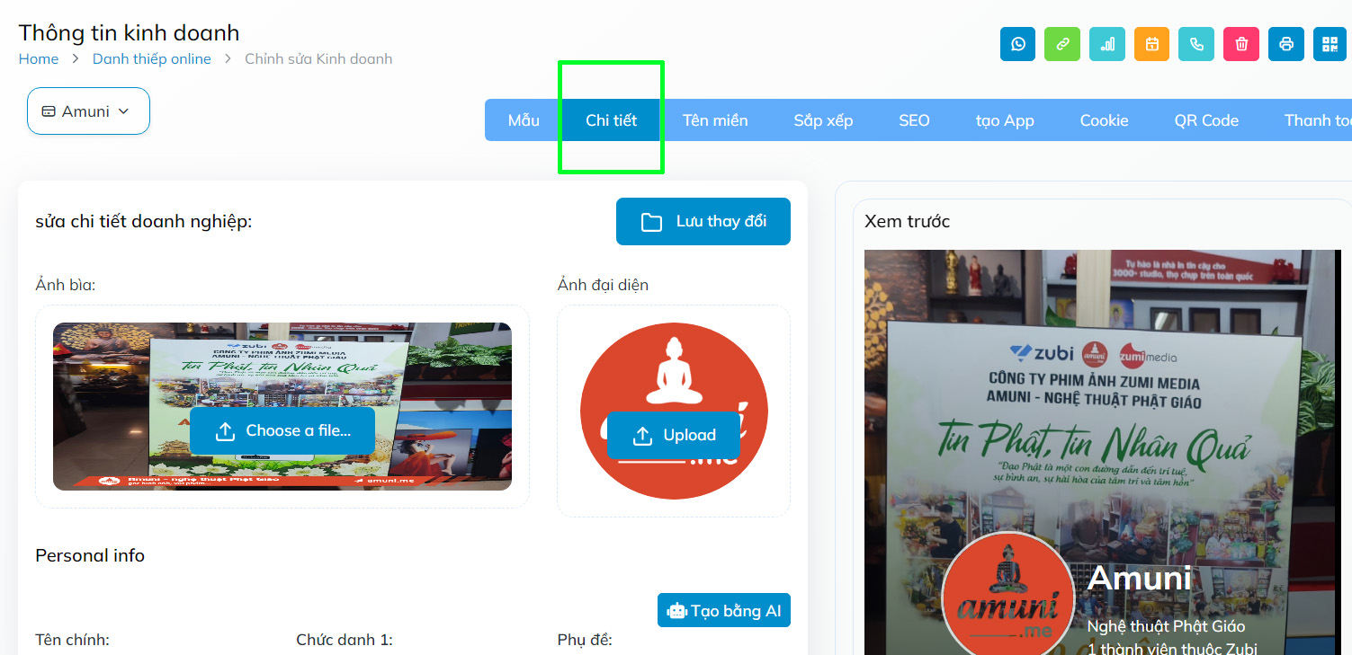
Task: Click the Phụ đề: label
Action: pyautogui.click(x=585, y=640)
